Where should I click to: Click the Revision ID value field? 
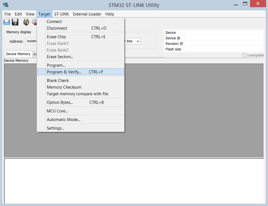(224, 44)
